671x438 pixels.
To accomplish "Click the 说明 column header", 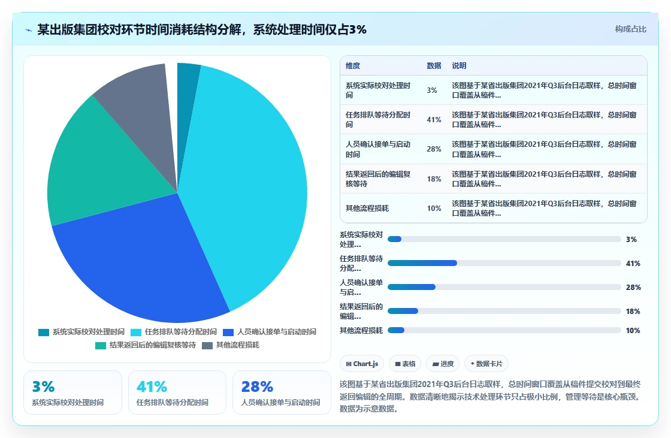I will [459, 66].
